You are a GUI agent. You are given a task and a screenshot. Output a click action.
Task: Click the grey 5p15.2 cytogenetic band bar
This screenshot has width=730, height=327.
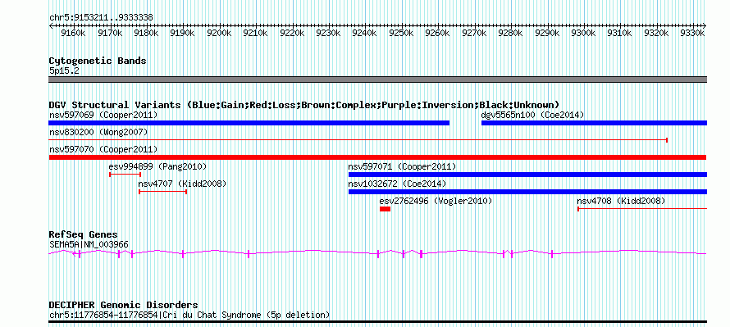pyautogui.click(x=377, y=79)
